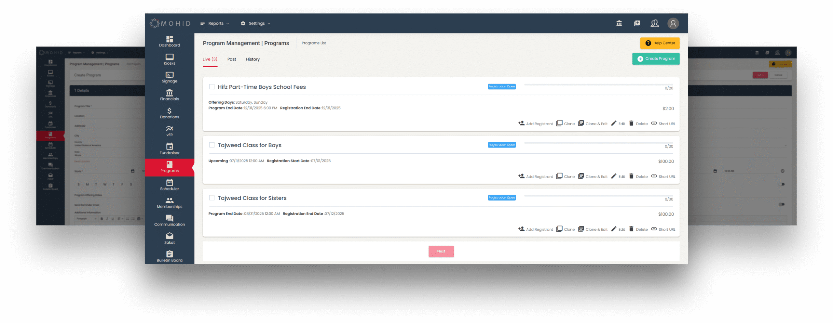Switch to the History tab
833x323 pixels.
[x=253, y=59]
